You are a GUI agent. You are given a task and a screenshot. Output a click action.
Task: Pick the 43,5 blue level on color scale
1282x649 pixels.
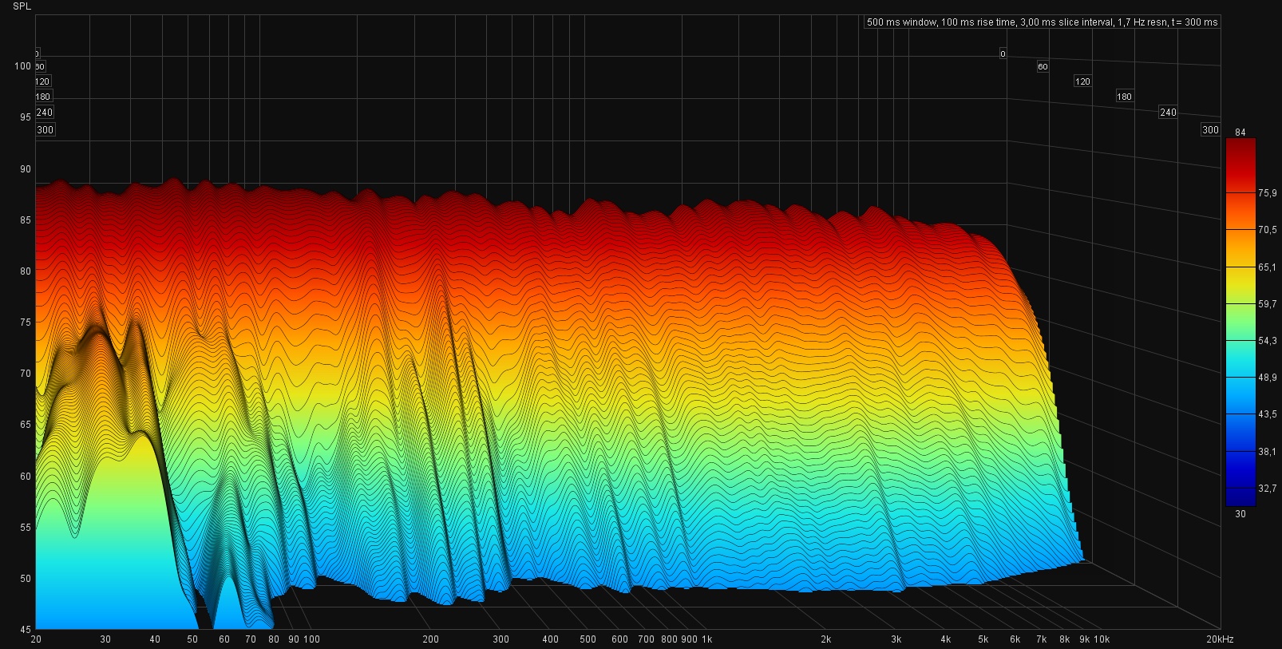1240,414
